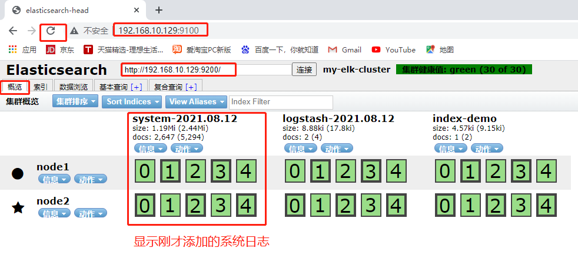Click the logstash-2021.08.12 index name
The image size is (578, 254).
coord(338,118)
